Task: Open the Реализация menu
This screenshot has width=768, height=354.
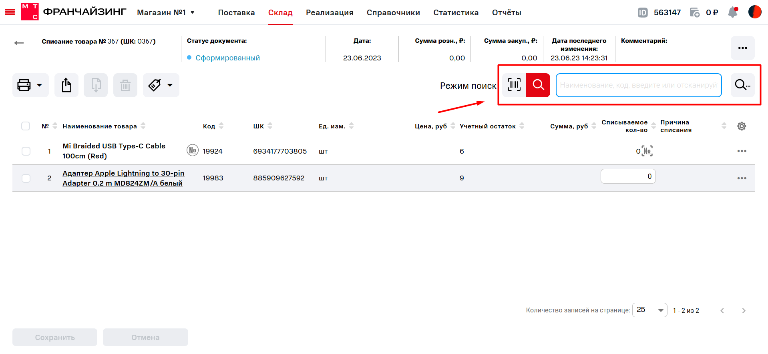Action: click(x=330, y=12)
